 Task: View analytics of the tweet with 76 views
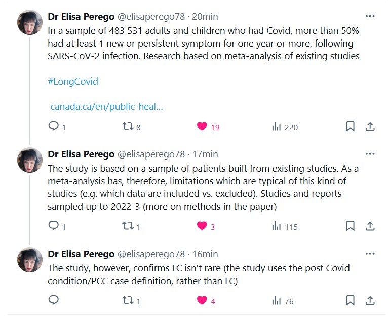[276, 301]
